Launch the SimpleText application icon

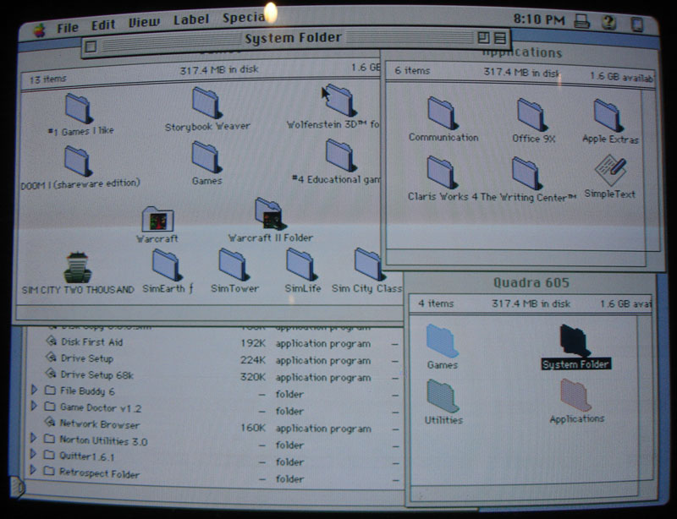[x=610, y=170]
